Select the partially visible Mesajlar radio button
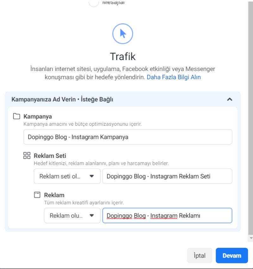 (x=94, y=3)
